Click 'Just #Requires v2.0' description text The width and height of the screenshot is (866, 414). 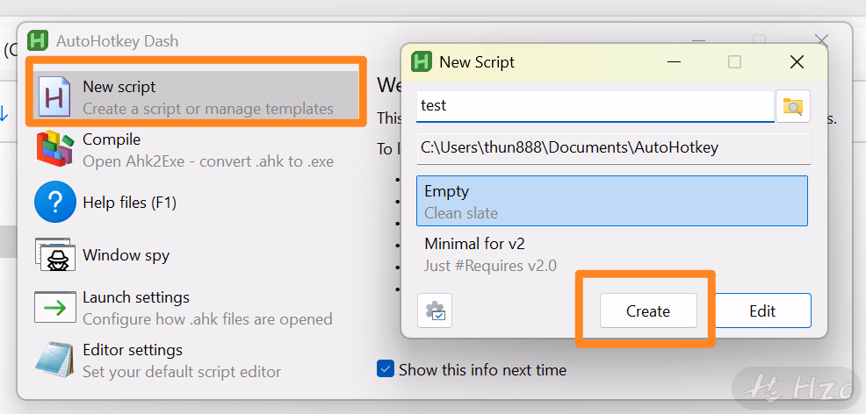coord(490,266)
